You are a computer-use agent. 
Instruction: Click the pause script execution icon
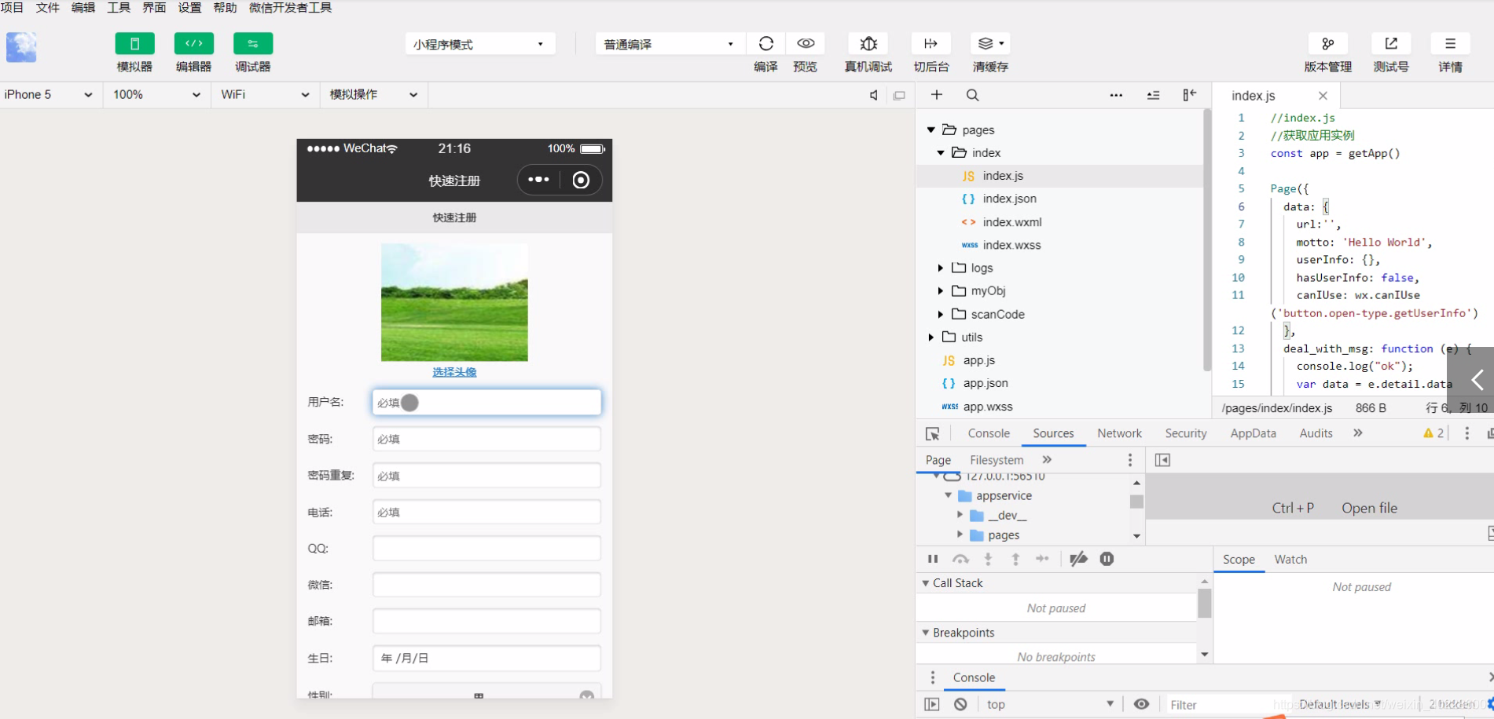pyautogui.click(x=933, y=559)
